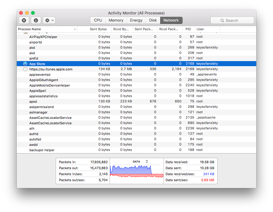The height and width of the screenshot is (212, 273).
Task: Select akd row with PID 269
Action: click(136, 48)
